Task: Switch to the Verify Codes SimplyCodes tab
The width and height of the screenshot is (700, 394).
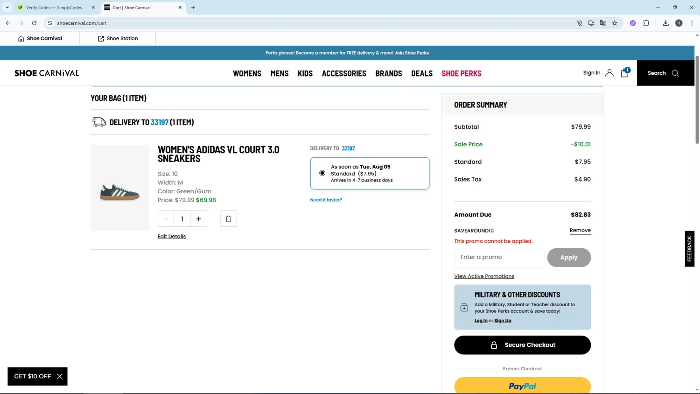Action: click(54, 7)
